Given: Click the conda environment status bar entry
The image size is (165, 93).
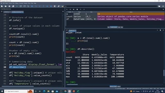Looking at the screenshot, I should [x=134, y=89].
